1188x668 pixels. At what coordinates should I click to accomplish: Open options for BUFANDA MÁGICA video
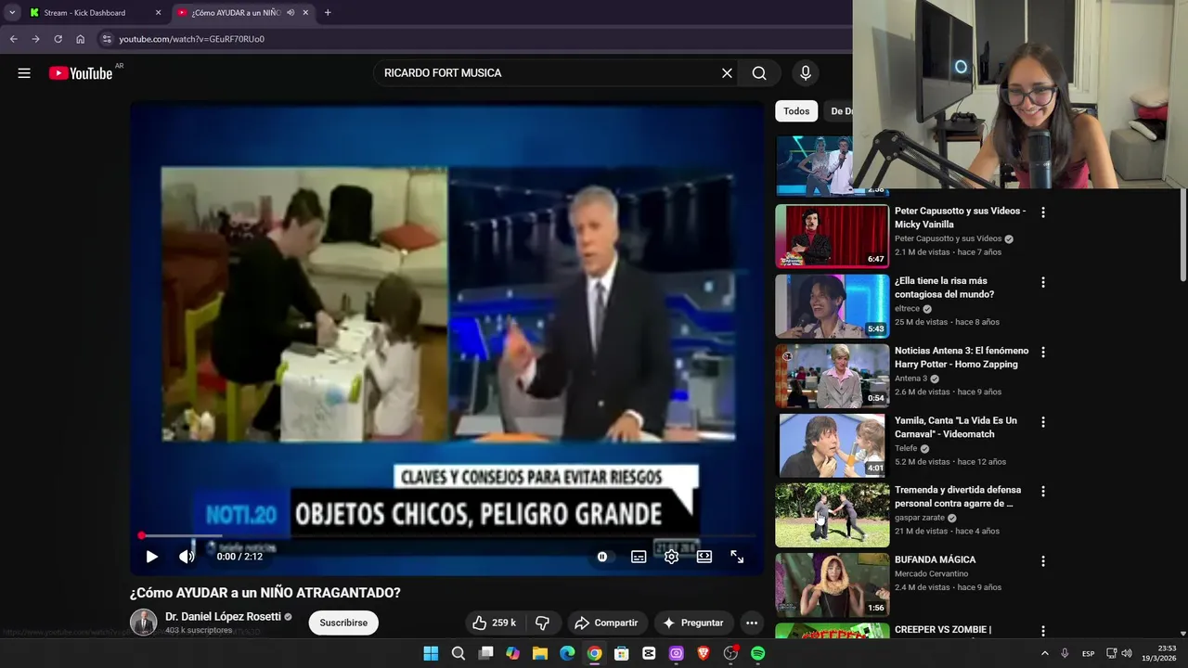click(1043, 560)
